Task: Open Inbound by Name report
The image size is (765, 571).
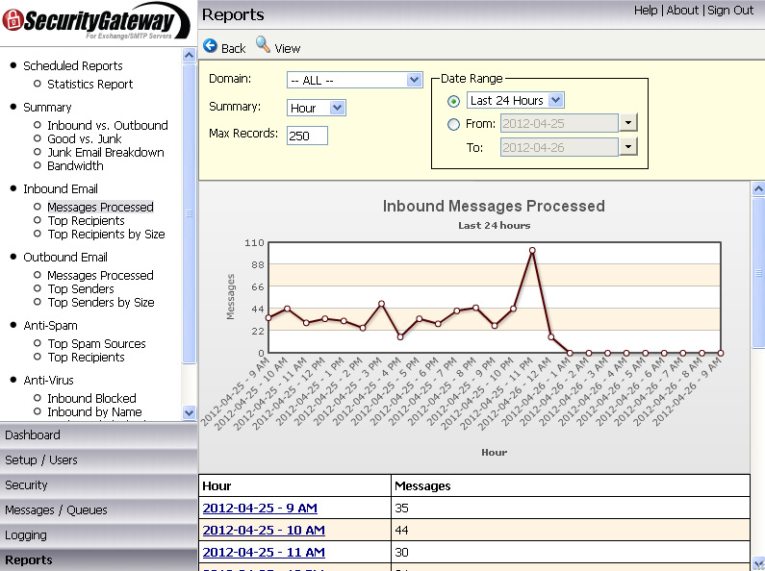Action: pyautogui.click(x=94, y=411)
